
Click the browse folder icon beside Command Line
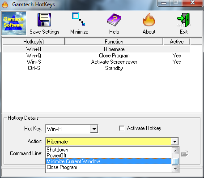pyautogui.click(x=185, y=153)
